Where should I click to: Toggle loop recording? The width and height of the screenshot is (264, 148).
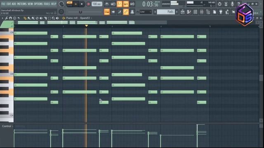coord(132,4)
